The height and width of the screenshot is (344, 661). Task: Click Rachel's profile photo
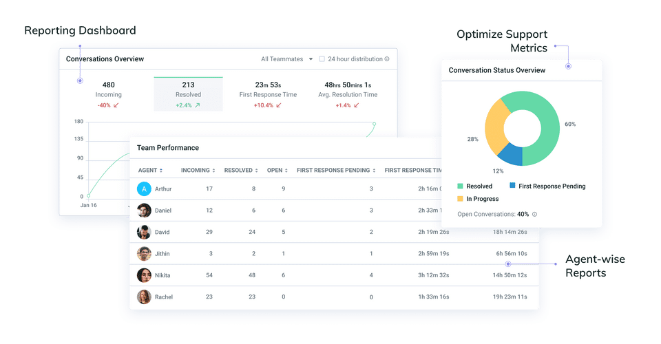click(144, 297)
